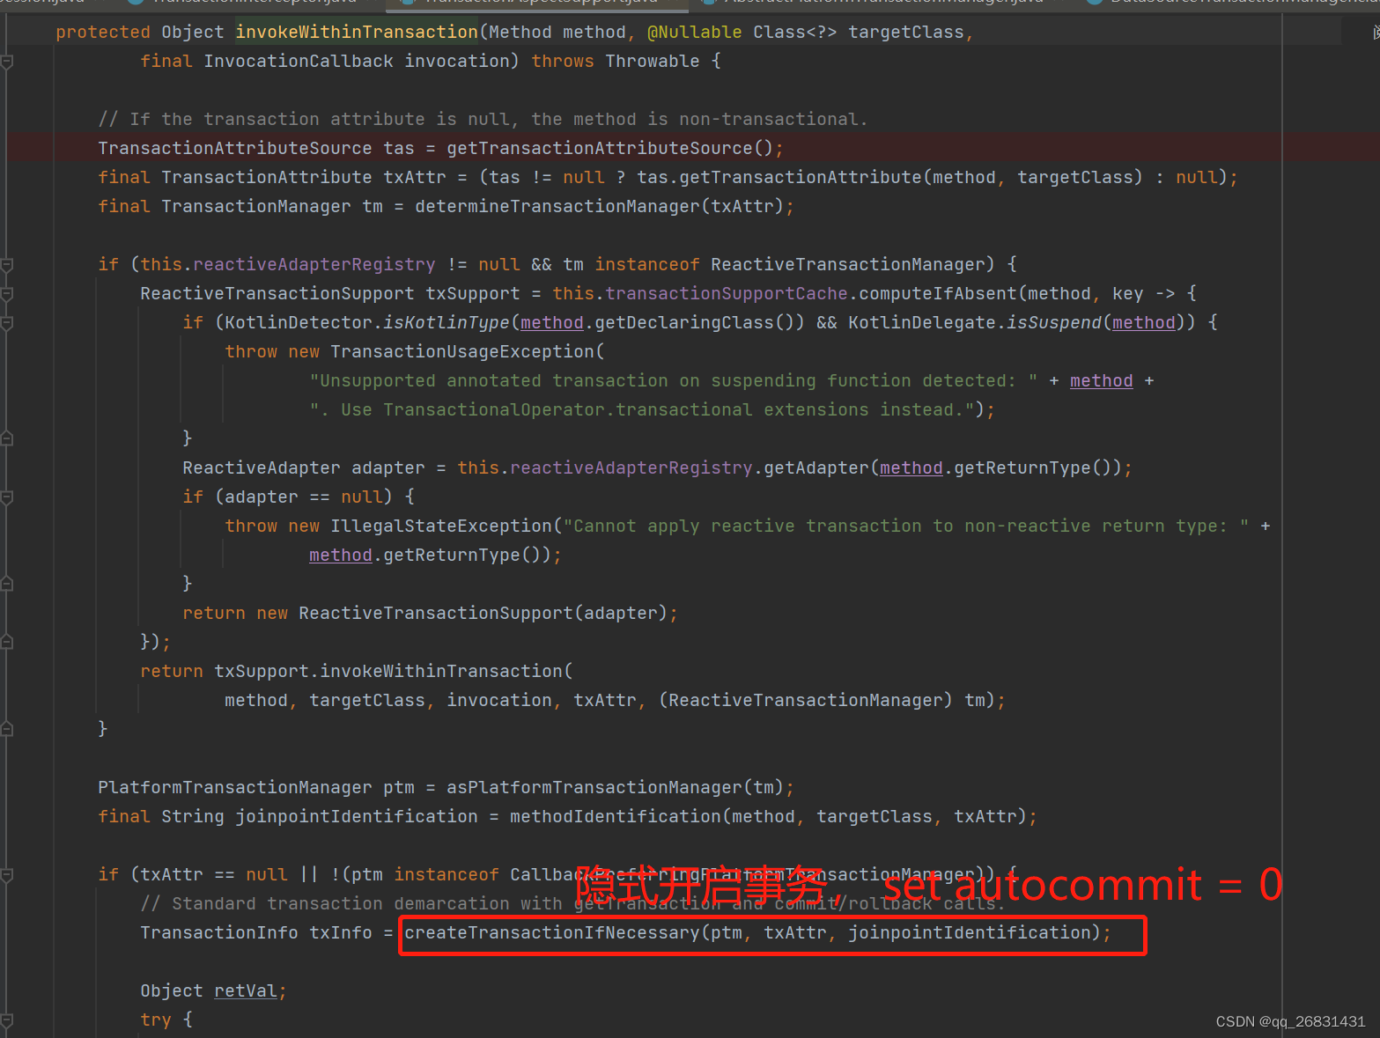This screenshot has width=1380, height=1038.
Task: Click PlatformTransactionManager type declaring ptm
Action: [235, 788]
